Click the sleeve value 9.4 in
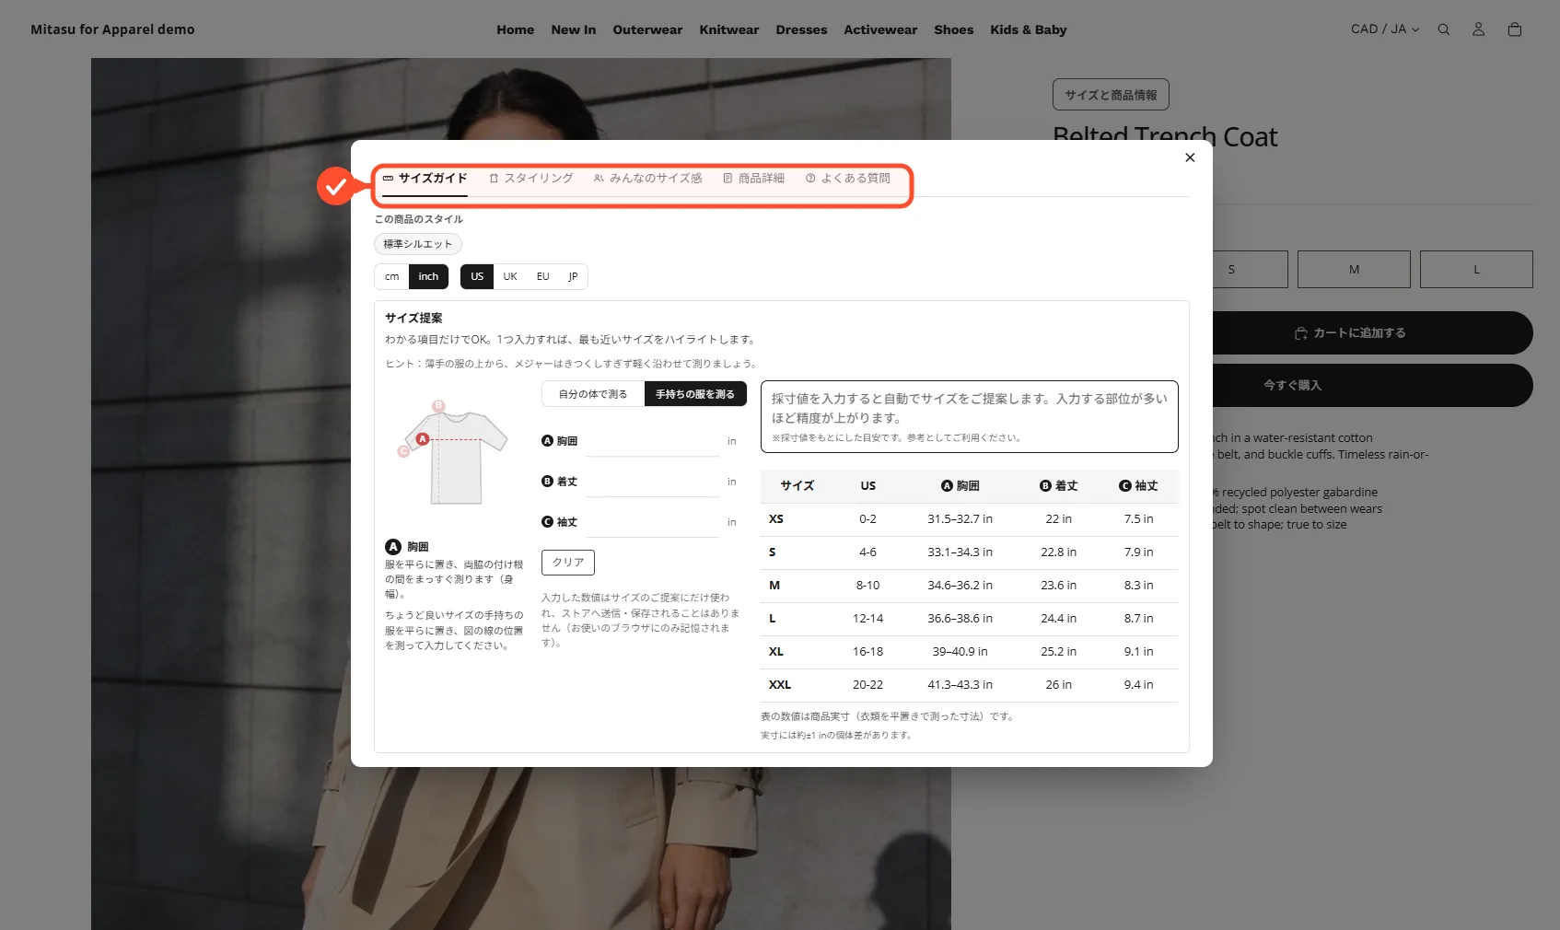The width and height of the screenshot is (1560, 930). [x=1138, y=685]
